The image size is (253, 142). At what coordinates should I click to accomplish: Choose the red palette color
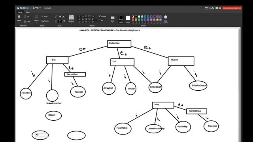tap(133, 20)
